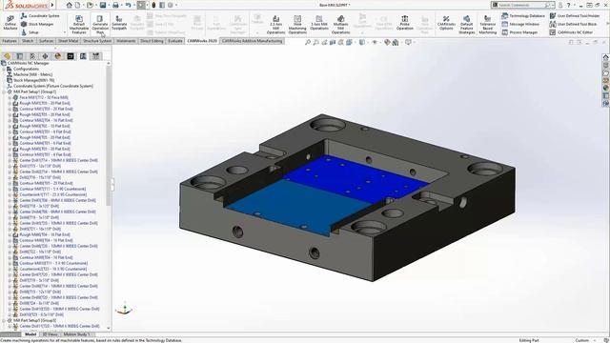Click the Define Machine tool
This screenshot has width=610, height=343.
pos(10,23)
